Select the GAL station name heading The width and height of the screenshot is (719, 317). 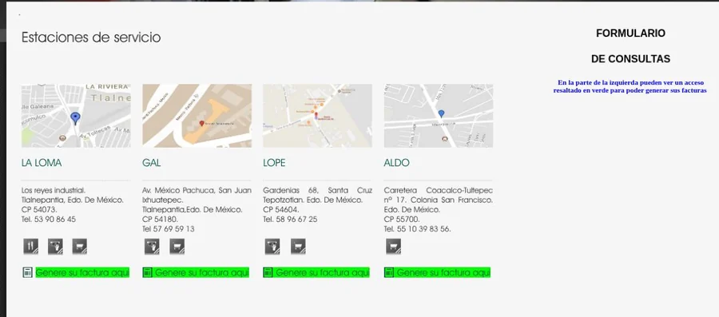pos(152,163)
